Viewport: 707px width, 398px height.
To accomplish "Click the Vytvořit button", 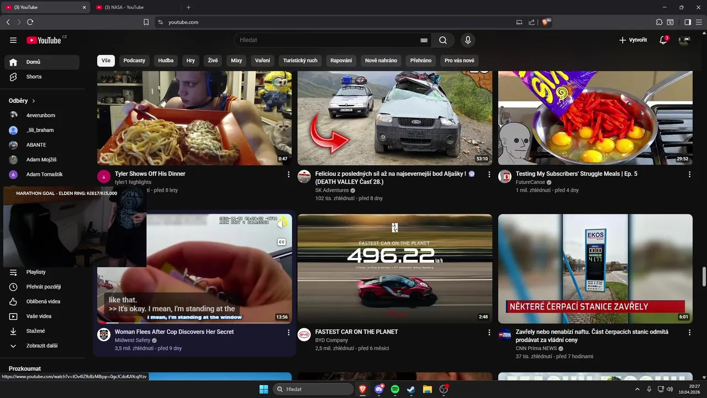I will pyautogui.click(x=633, y=40).
